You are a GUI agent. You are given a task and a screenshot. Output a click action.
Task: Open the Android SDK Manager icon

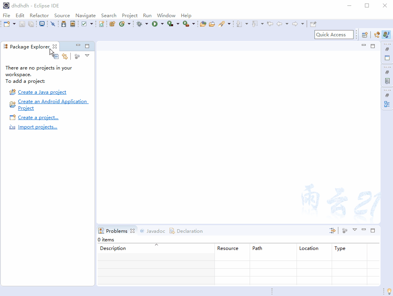click(x=64, y=24)
